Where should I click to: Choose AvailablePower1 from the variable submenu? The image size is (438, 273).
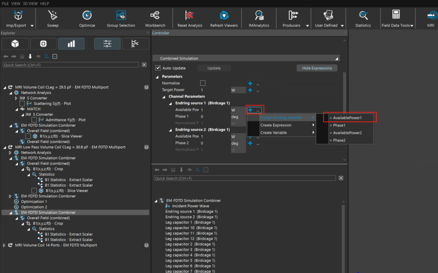point(347,118)
